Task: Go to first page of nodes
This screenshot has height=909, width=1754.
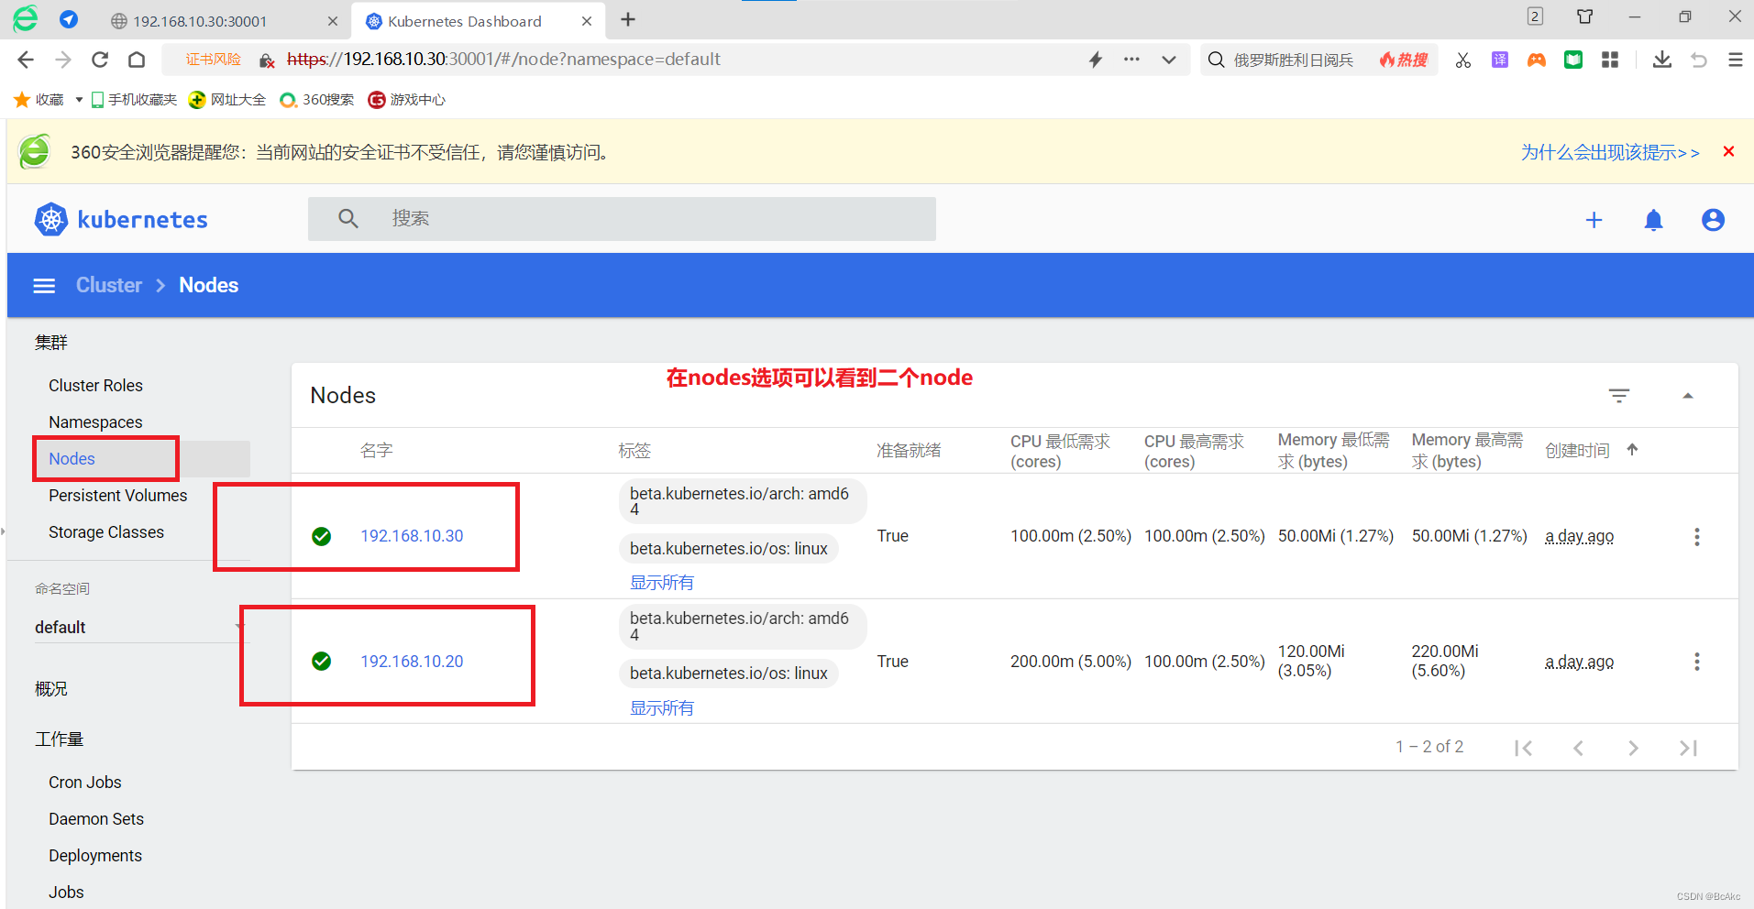Action: [x=1524, y=748]
